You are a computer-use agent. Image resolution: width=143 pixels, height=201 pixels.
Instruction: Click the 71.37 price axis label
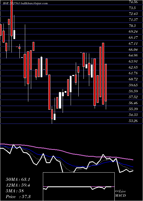click(133, 20)
